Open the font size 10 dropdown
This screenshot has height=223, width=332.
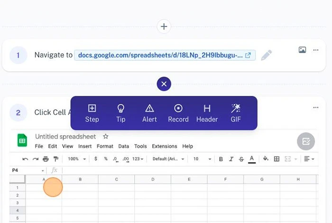202,159
